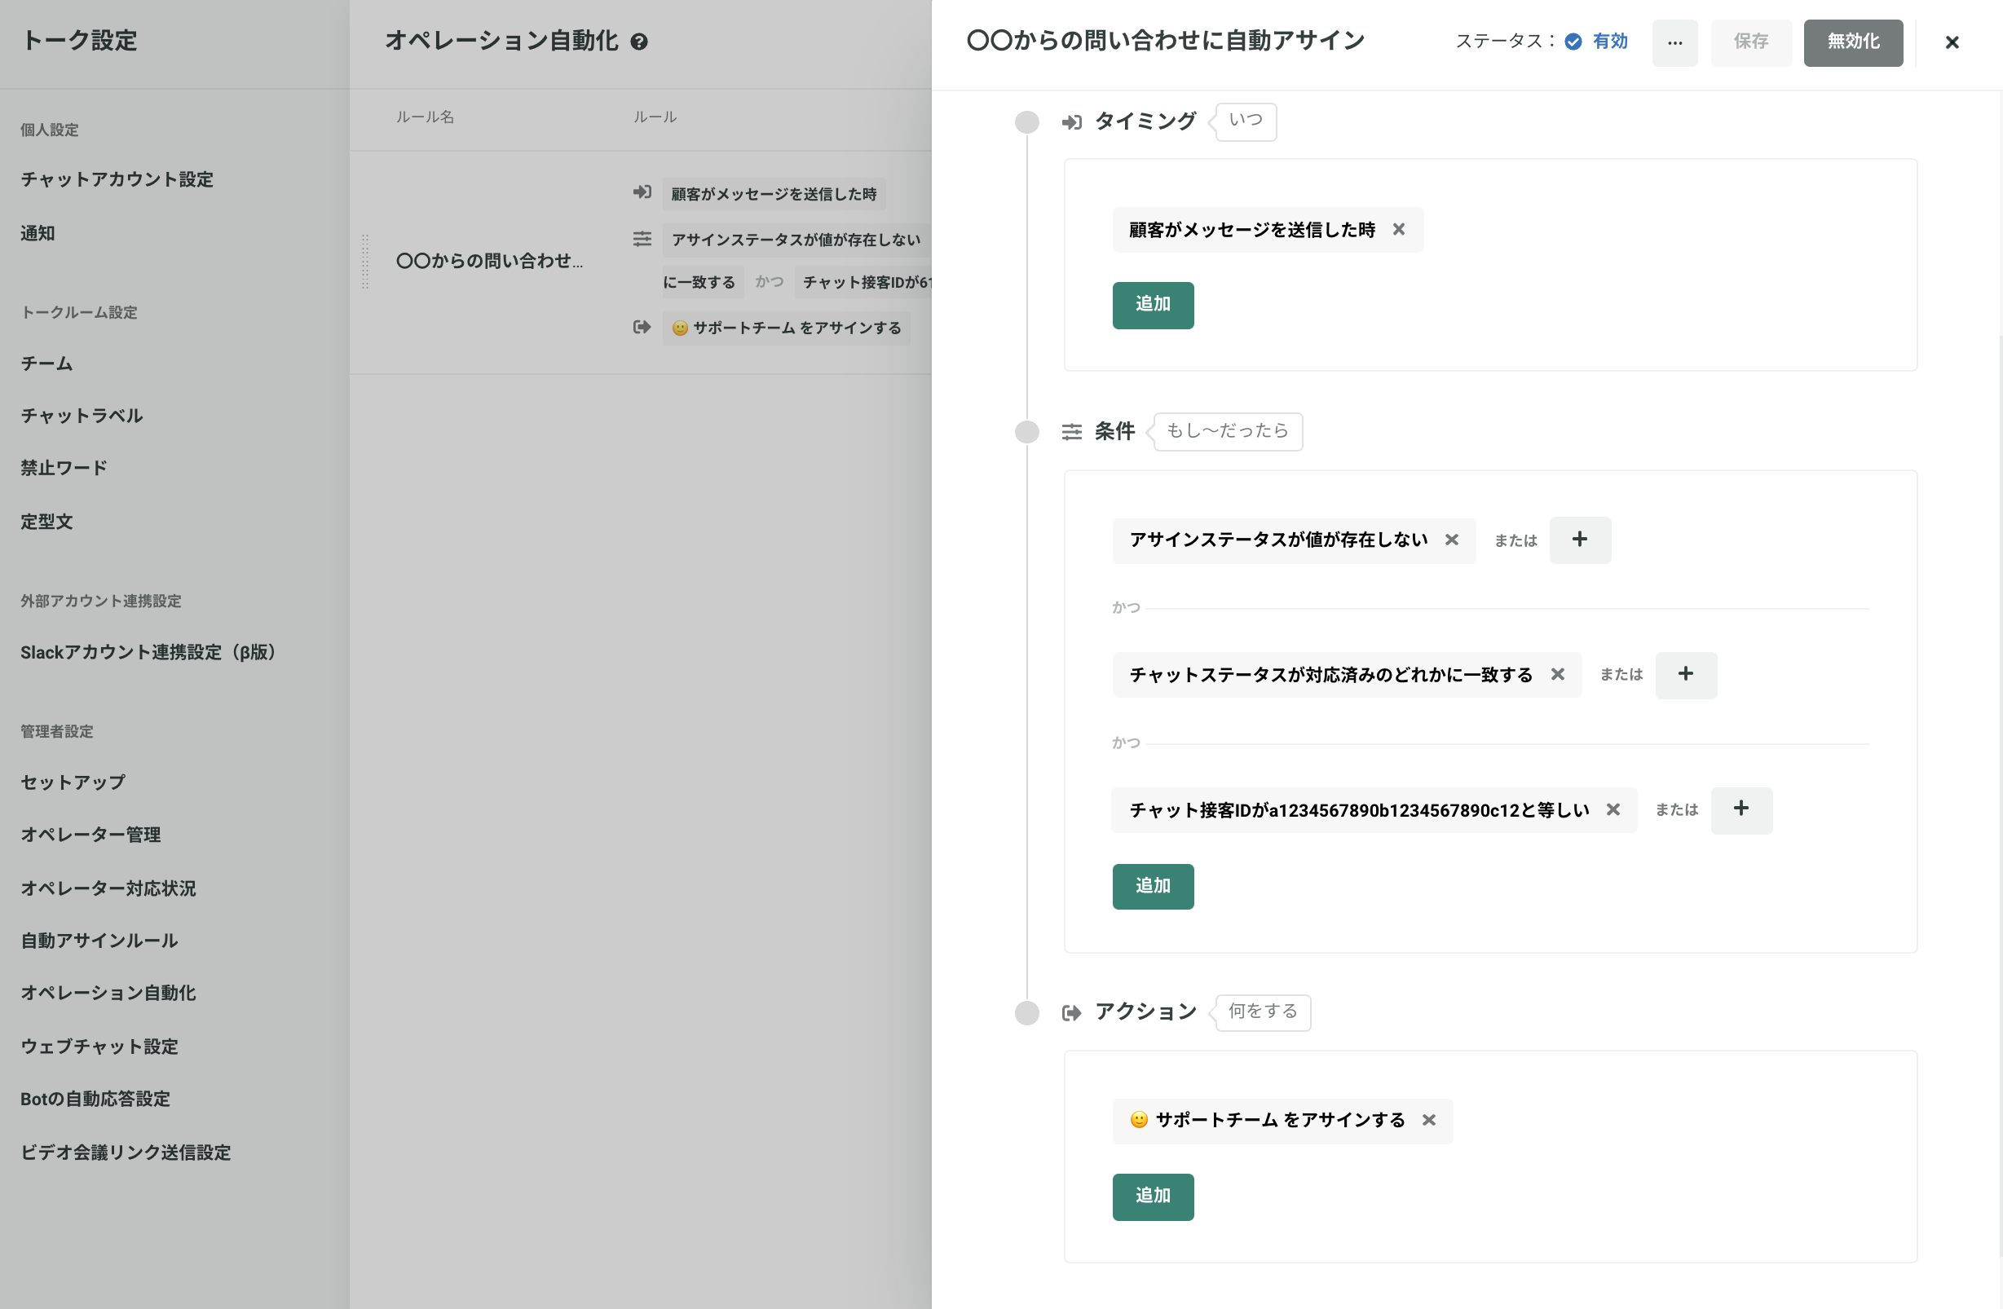Click the 保存 button

1750,42
